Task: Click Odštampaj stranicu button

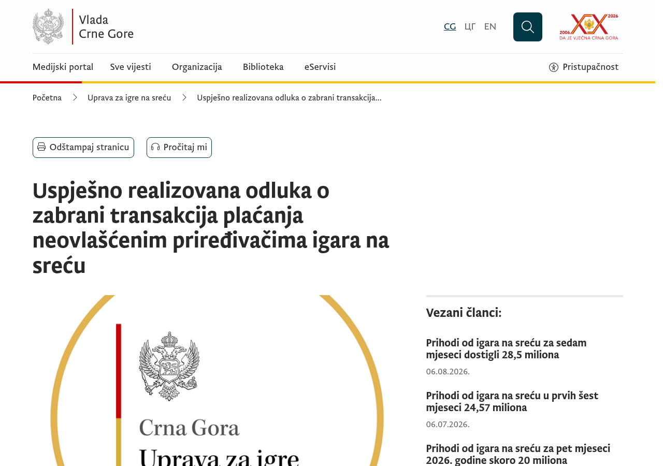Action: pyautogui.click(x=83, y=148)
